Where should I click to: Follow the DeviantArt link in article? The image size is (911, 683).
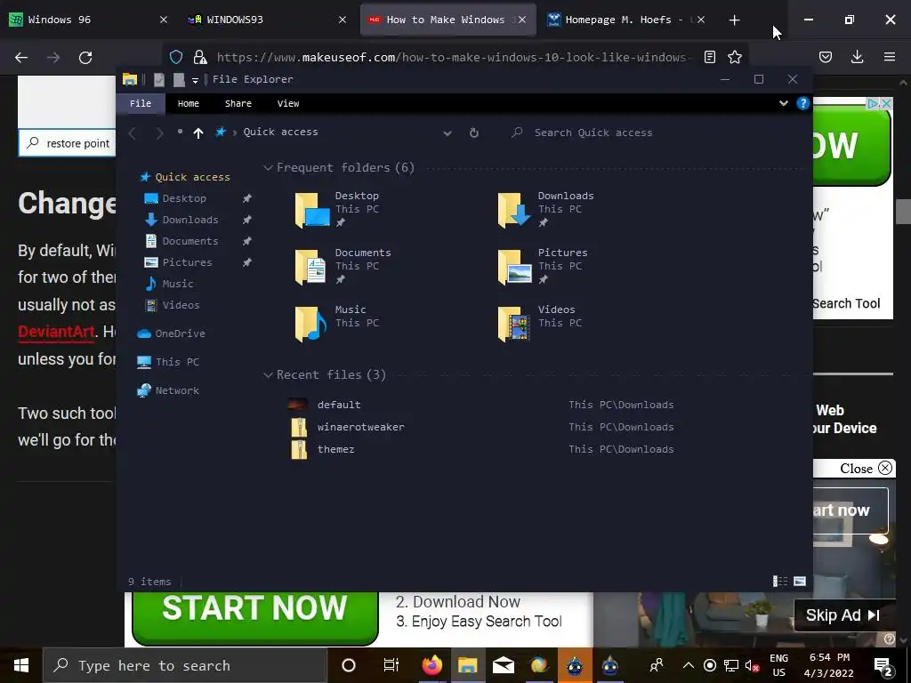coord(56,332)
